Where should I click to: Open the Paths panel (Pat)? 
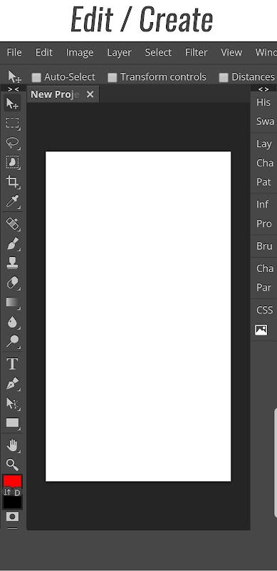coord(263,182)
